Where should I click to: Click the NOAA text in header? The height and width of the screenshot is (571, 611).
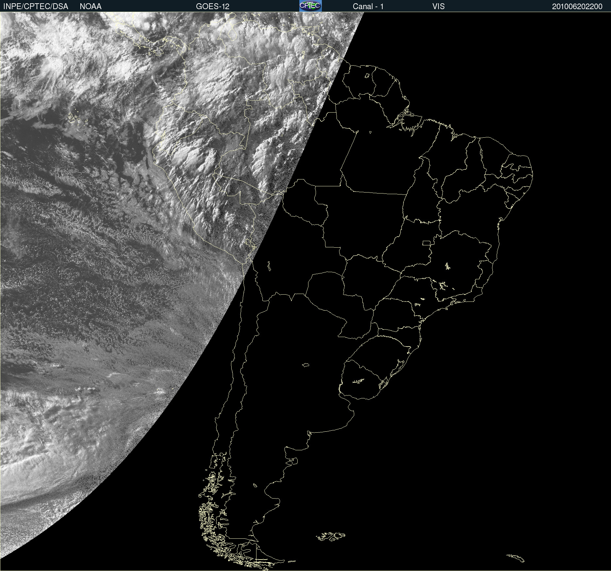pyautogui.click(x=91, y=7)
